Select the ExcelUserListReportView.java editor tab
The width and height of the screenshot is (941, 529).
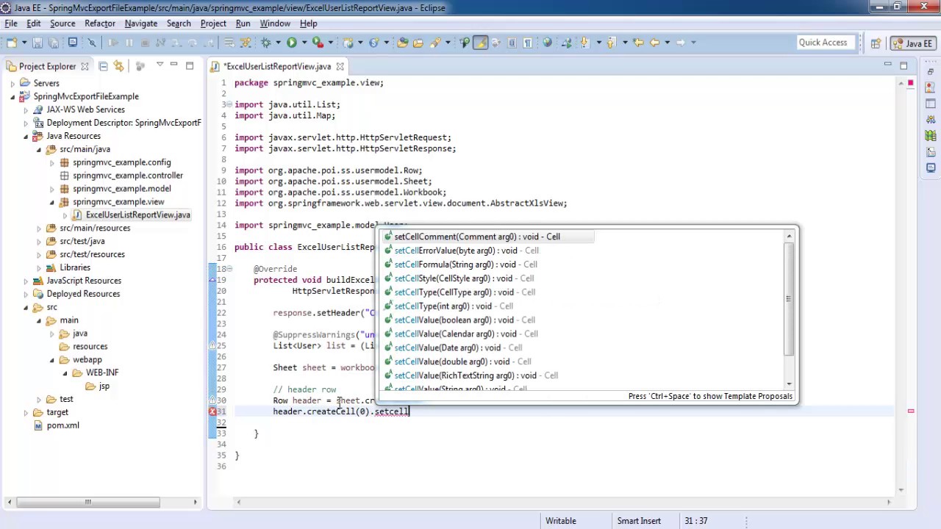[x=278, y=66]
